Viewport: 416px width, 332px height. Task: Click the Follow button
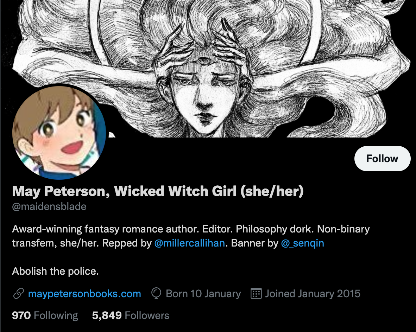click(x=382, y=159)
